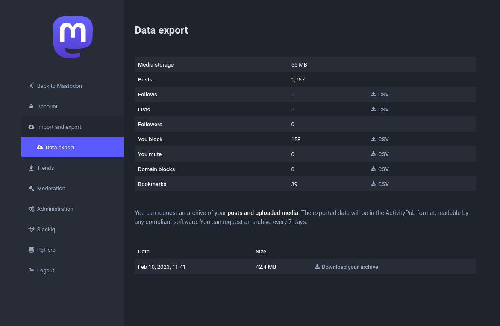Download the Follows CSV
500x326 pixels.
[x=380, y=95]
